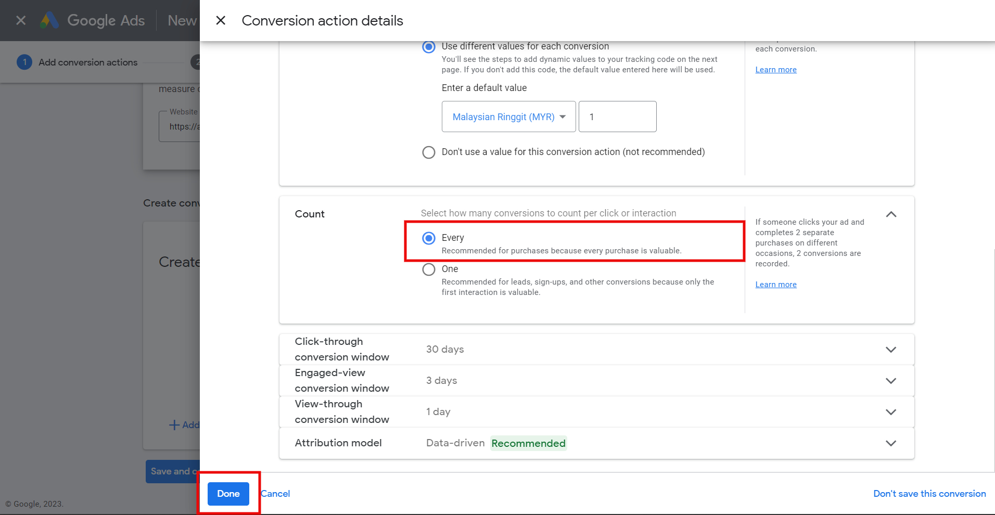This screenshot has height=515, width=995.
Task: Open Learn more link in Count section
Action: 776,285
